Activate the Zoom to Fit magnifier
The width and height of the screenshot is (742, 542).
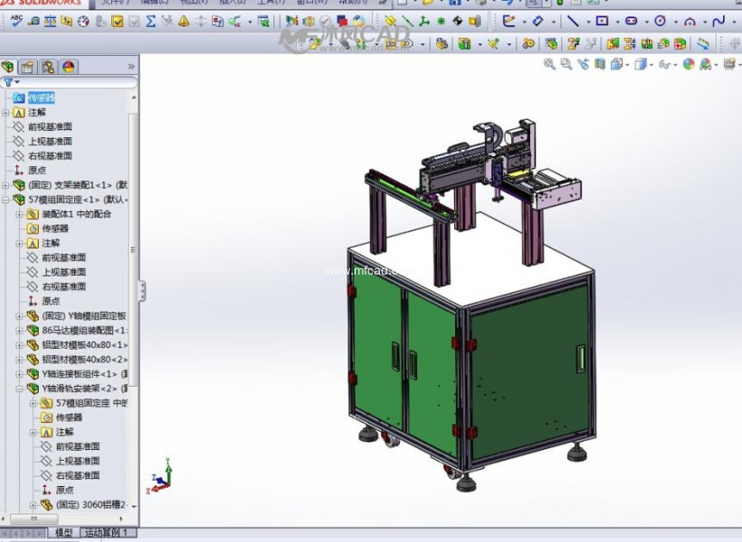[x=549, y=64]
